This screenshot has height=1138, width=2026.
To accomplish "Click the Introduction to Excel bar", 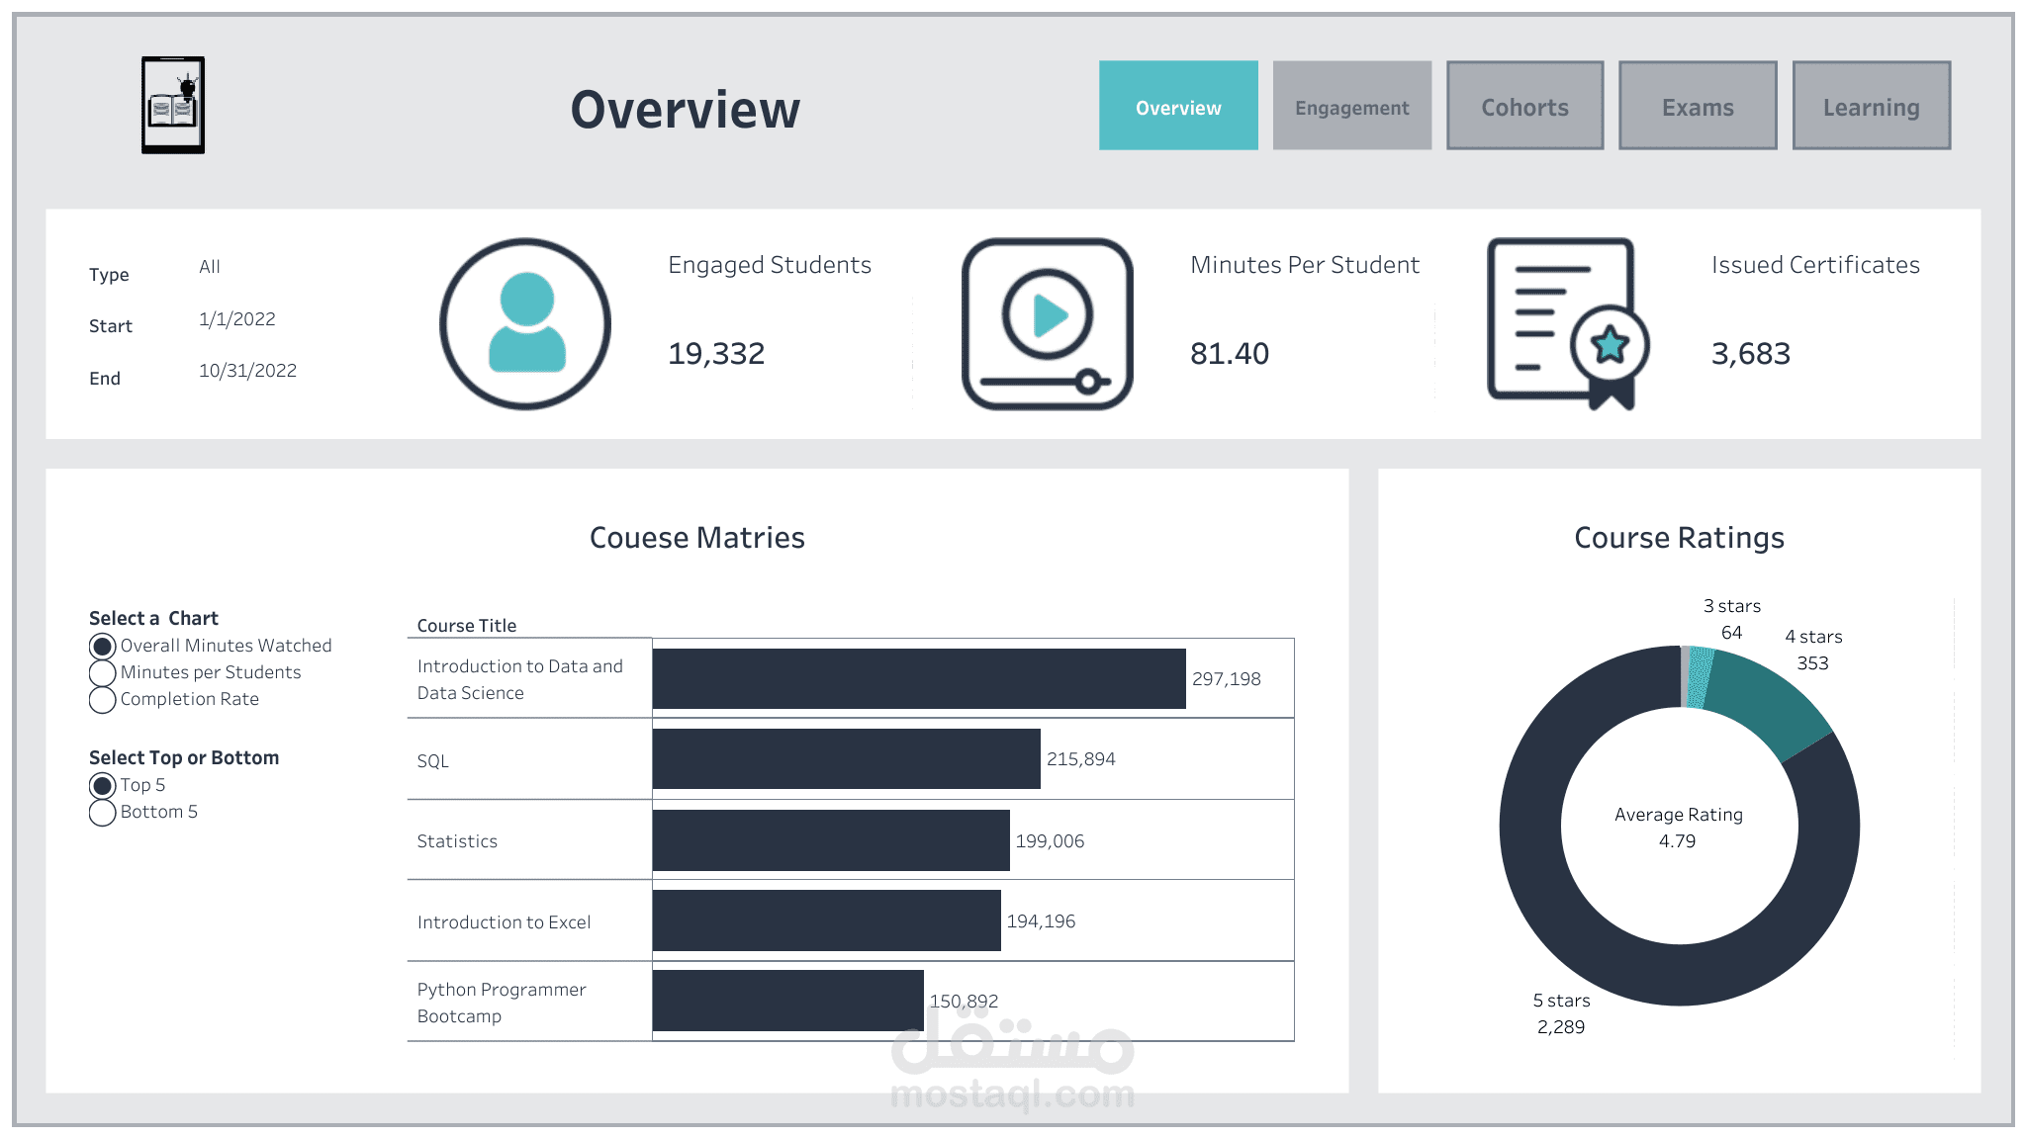I will (x=827, y=920).
